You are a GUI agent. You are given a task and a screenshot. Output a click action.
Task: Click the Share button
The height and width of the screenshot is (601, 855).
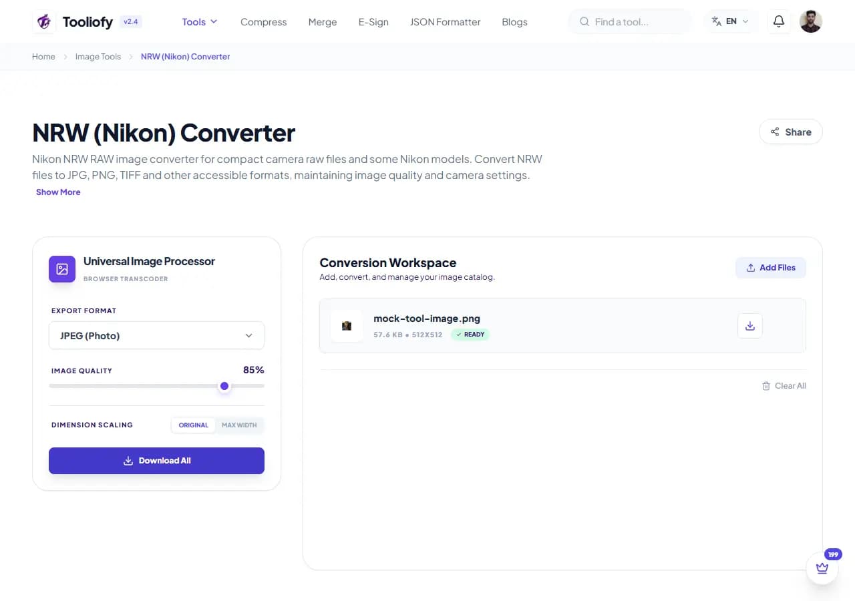click(x=790, y=132)
